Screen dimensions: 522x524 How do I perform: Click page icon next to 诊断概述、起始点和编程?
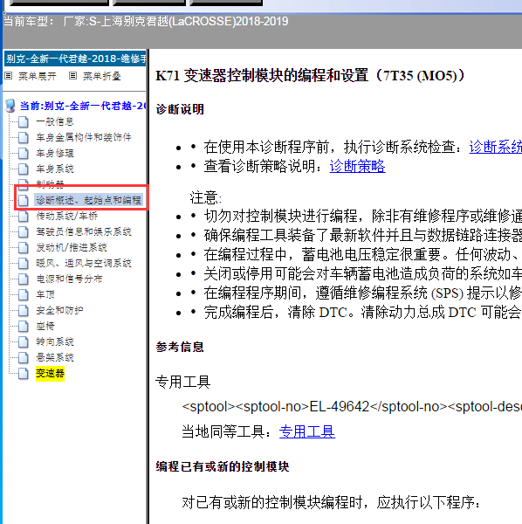tap(23, 200)
